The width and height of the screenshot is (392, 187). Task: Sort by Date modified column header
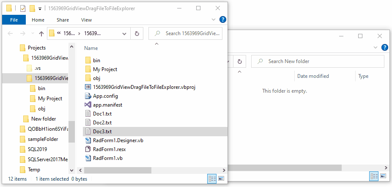tap(313, 76)
